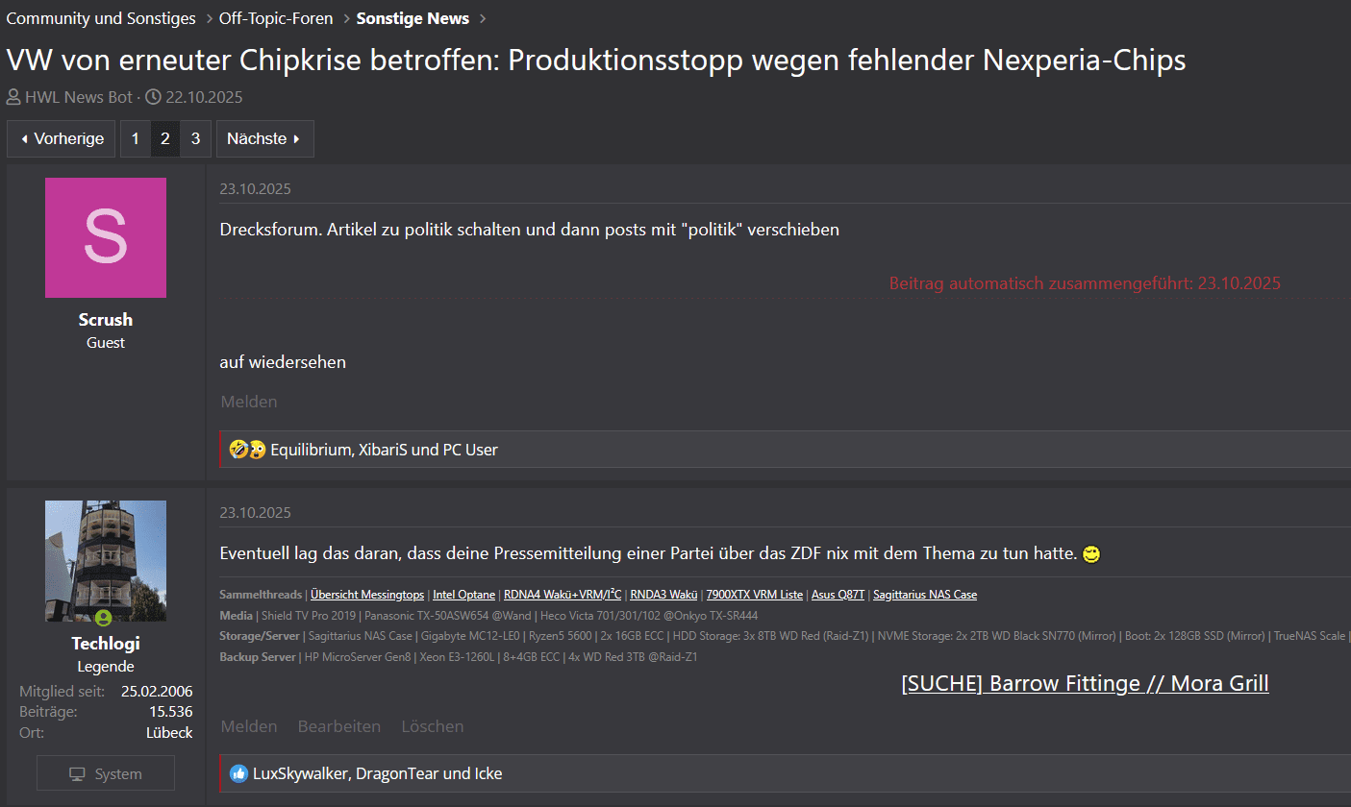
Task: Click the user icon beside HWL News Bot
Action: pos(13,97)
